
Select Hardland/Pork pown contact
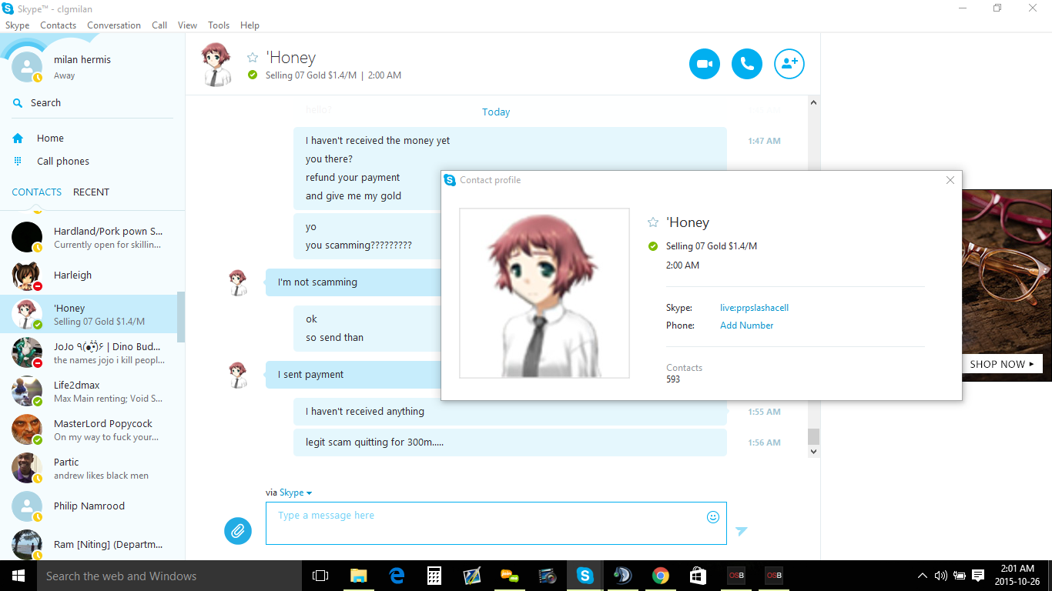(x=89, y=237)
